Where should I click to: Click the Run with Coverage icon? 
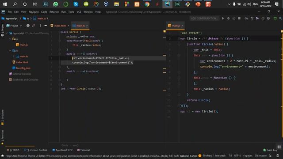click(234, 19)
